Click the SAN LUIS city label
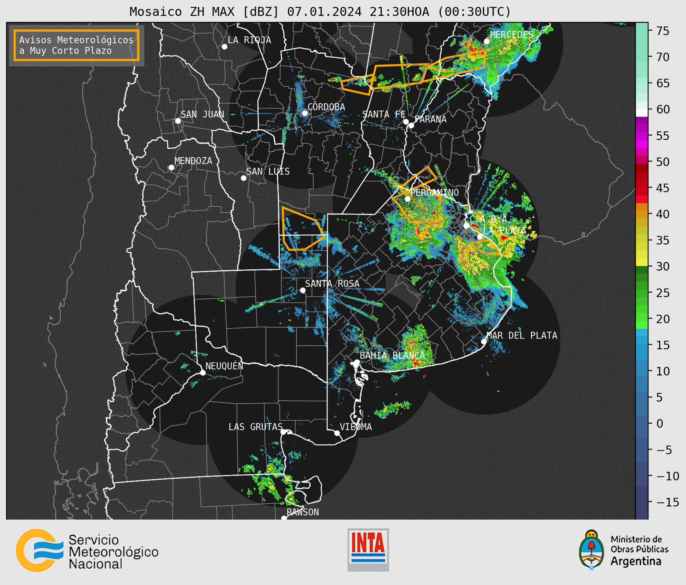Screen dimensions: 686x585 tap(268, 171)
